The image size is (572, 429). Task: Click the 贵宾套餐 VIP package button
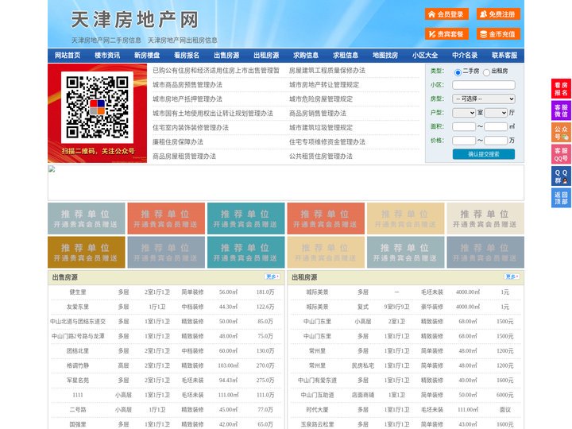pyautogui.click(x=446, y=34)
